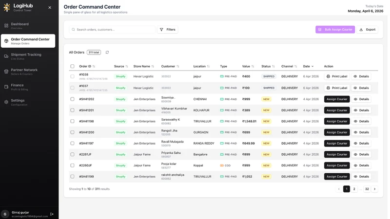Sort by Customer column header

[x=170, y=66]
